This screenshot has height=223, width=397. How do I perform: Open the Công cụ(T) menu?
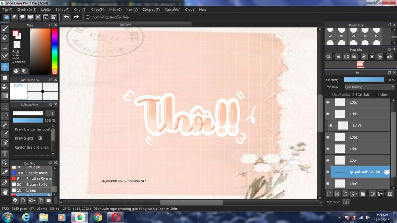pos(151,10)
